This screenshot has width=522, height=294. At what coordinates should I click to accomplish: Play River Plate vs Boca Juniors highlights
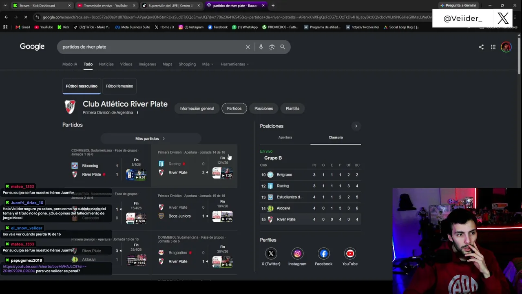pos(222,216)
